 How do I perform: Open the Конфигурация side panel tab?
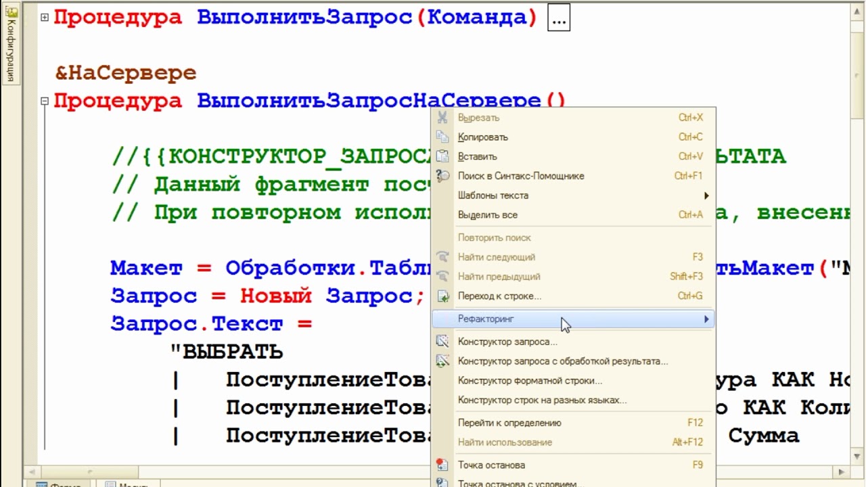click(x=11, y=43)
